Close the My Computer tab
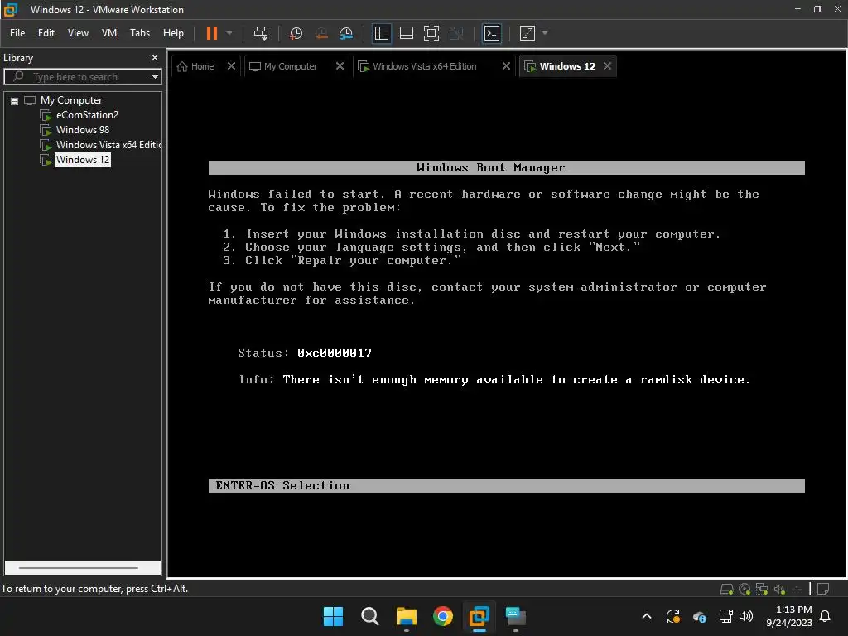This screenshot has width=848, height=636. pos(340,66)
